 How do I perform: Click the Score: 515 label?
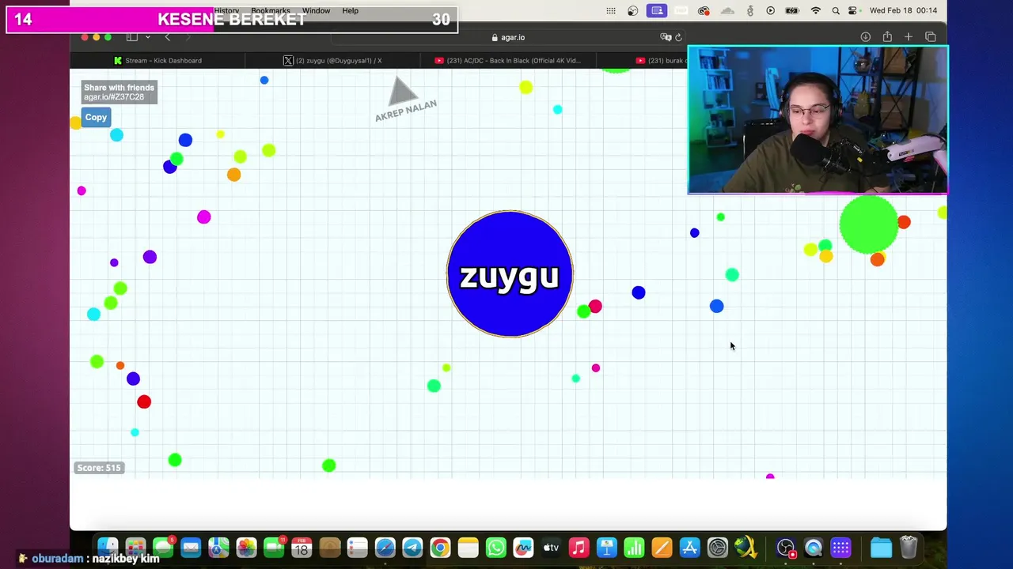pyautogui.click(x=99, y=468)
